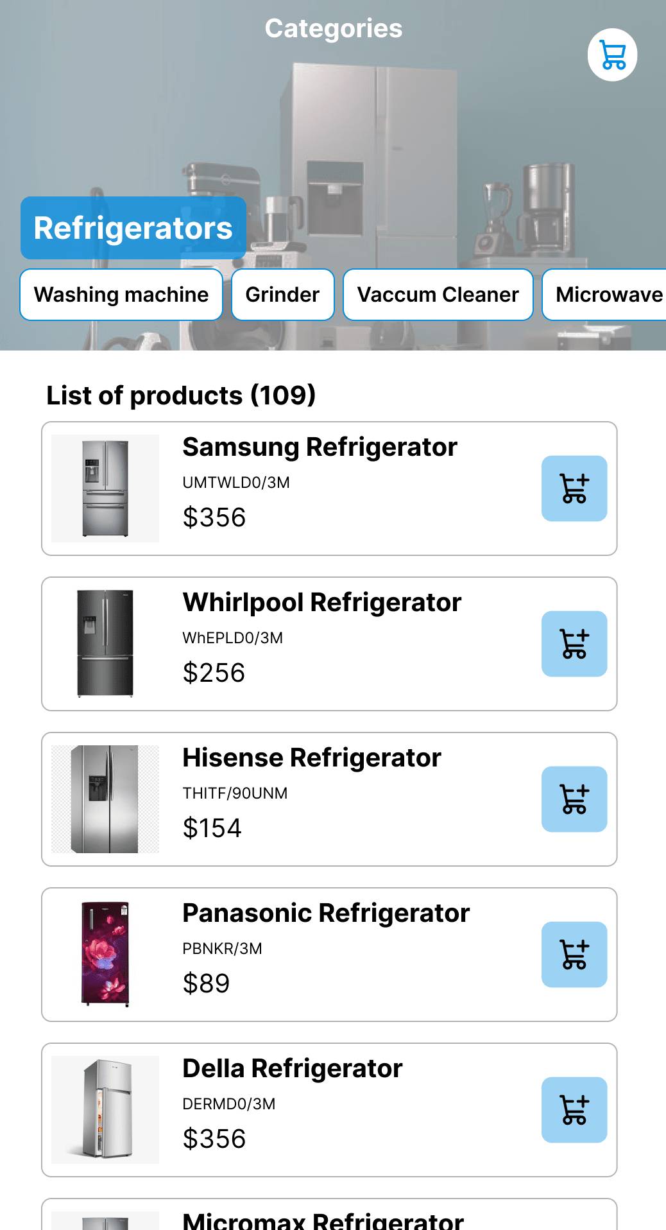Add Della Refrigerator to cart
This screenshot has height=1230, width=666.
[574, 1110]
